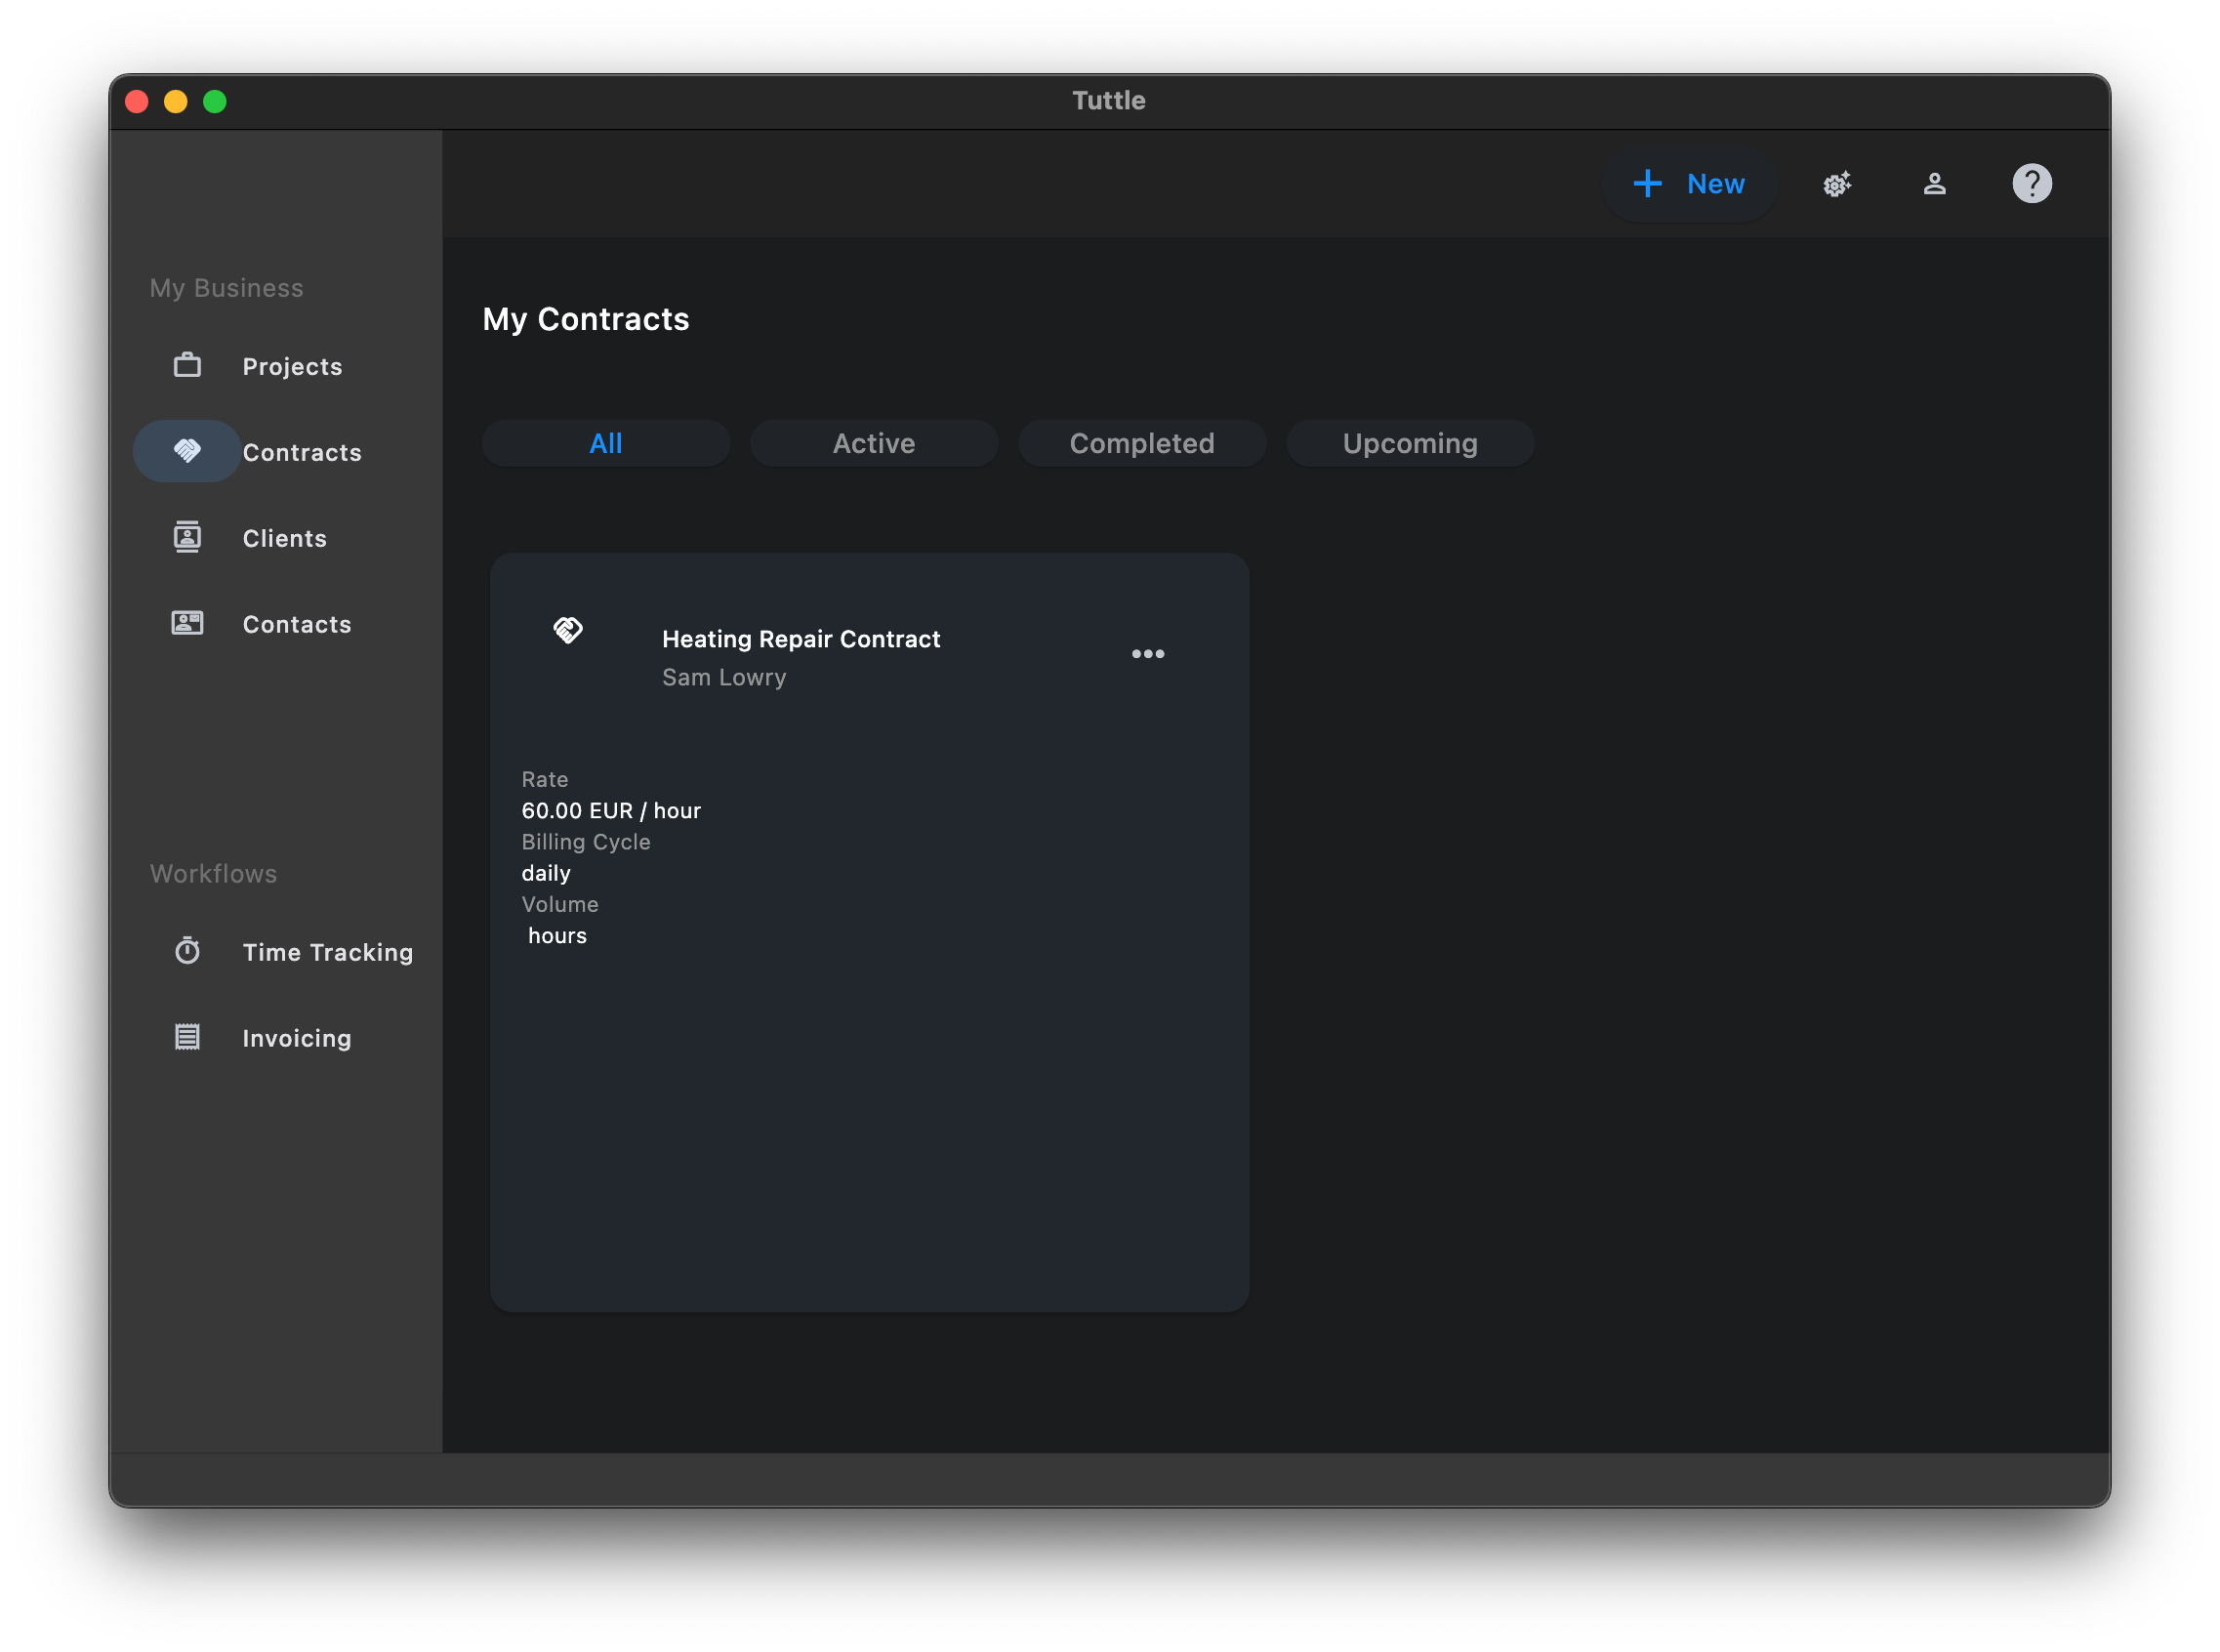This screenshot has width=2220, height=1652.
Task: Open settings gear icon in toolbar
Action: pos(1836,184)
